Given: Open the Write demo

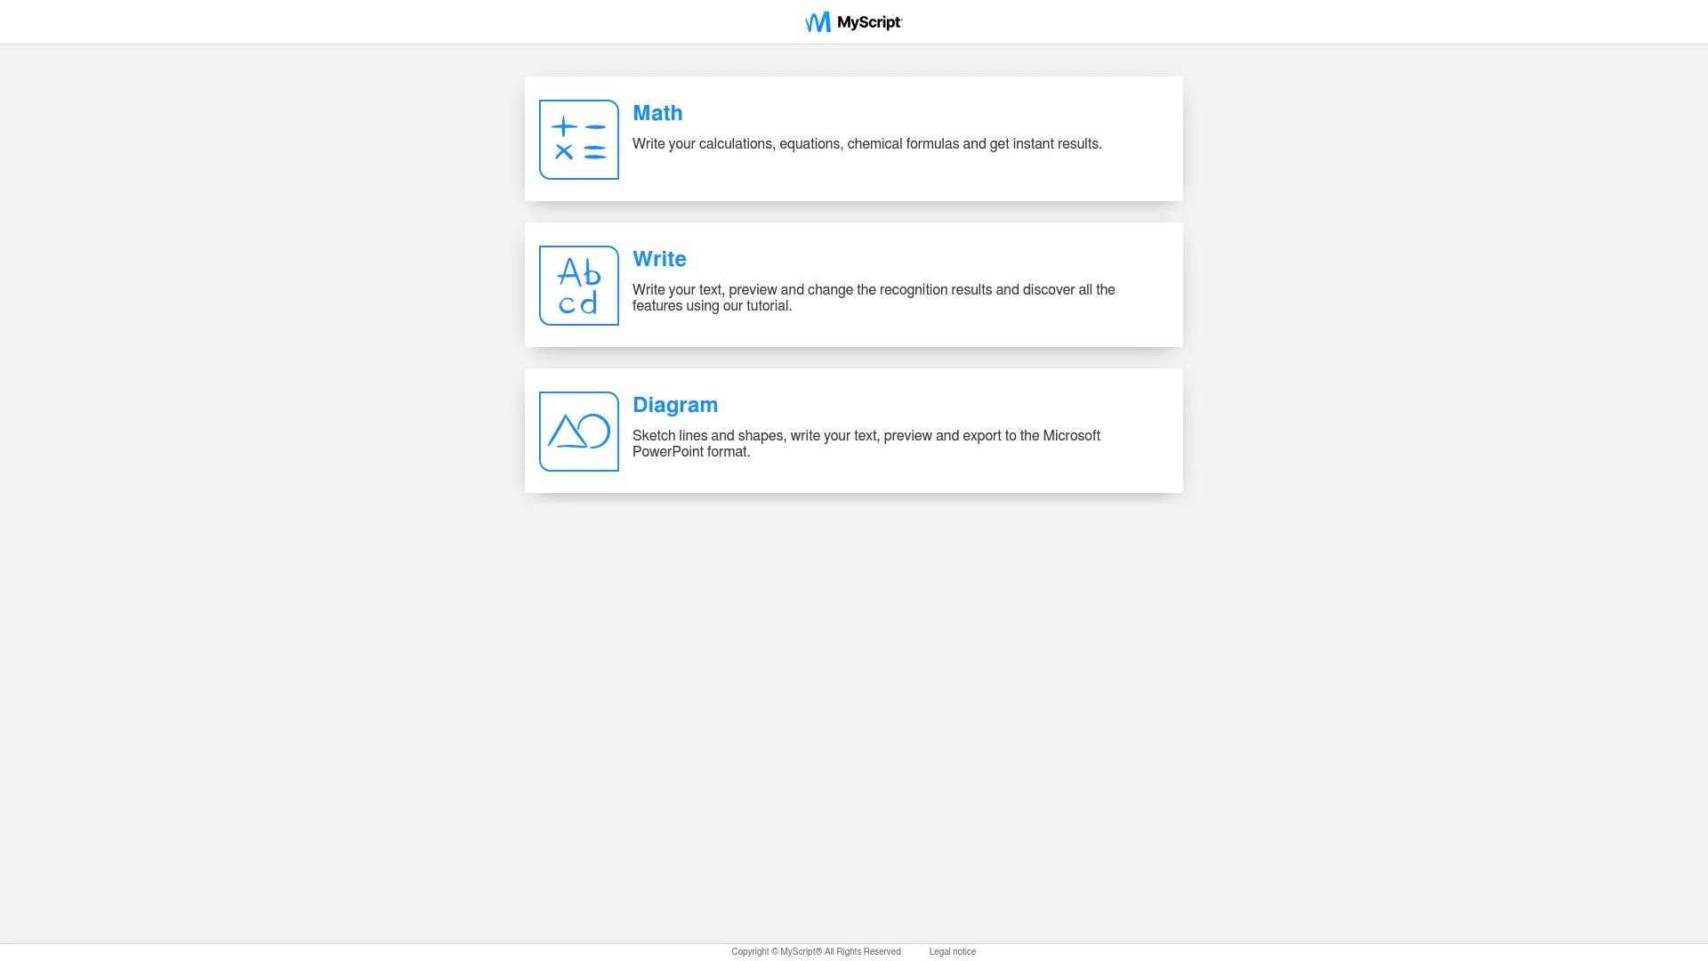Looking at the screenshot, I should click(x=853, y=284).
